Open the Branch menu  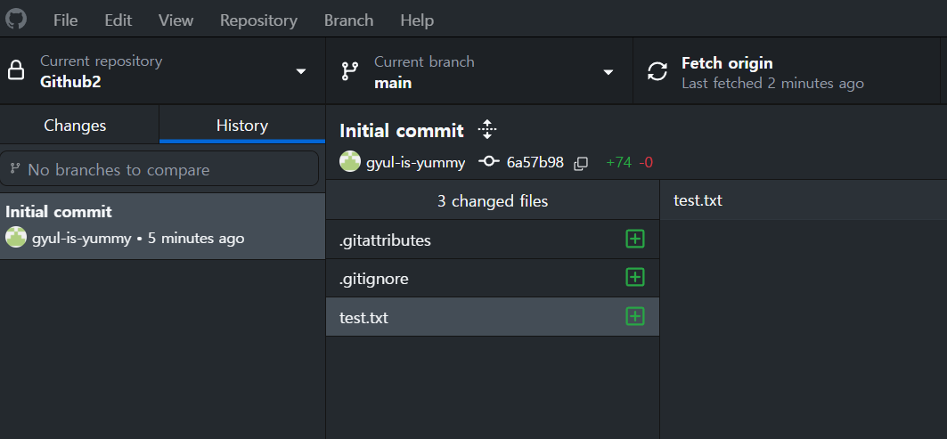coord(348,20)
